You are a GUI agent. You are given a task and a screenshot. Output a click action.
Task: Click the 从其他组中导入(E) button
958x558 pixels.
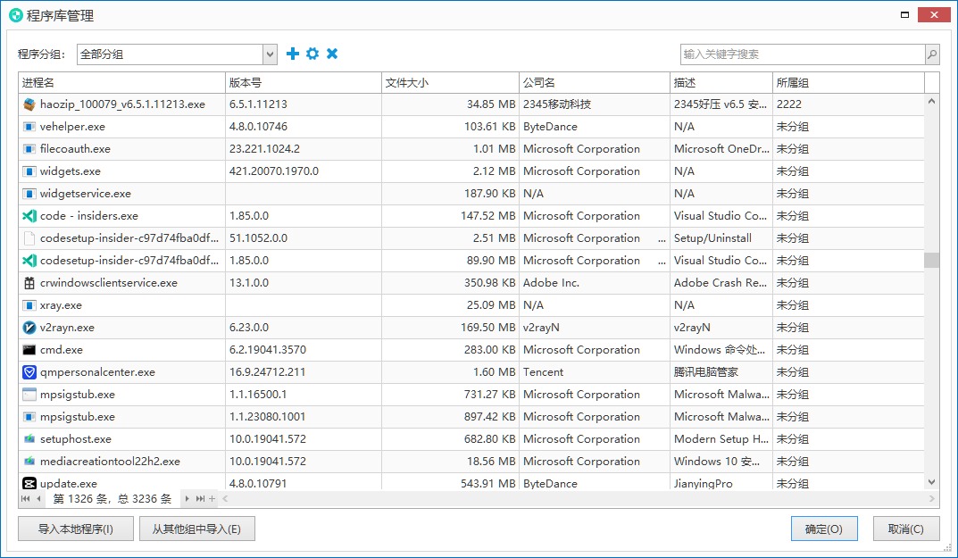pos(196,529)
